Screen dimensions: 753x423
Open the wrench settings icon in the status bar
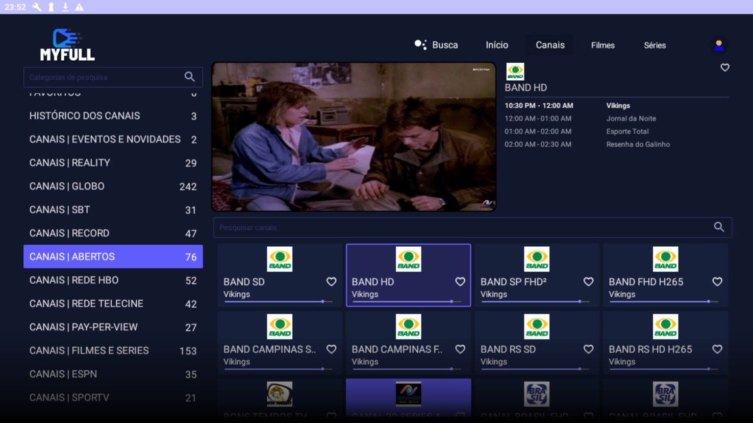[x=36, y=7]
